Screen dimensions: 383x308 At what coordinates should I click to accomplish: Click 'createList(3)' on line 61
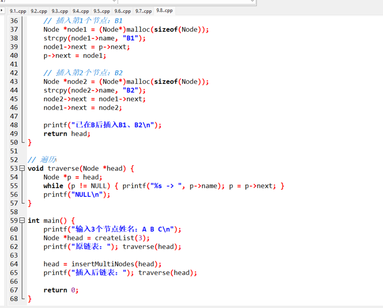click(x=120, y=238)
